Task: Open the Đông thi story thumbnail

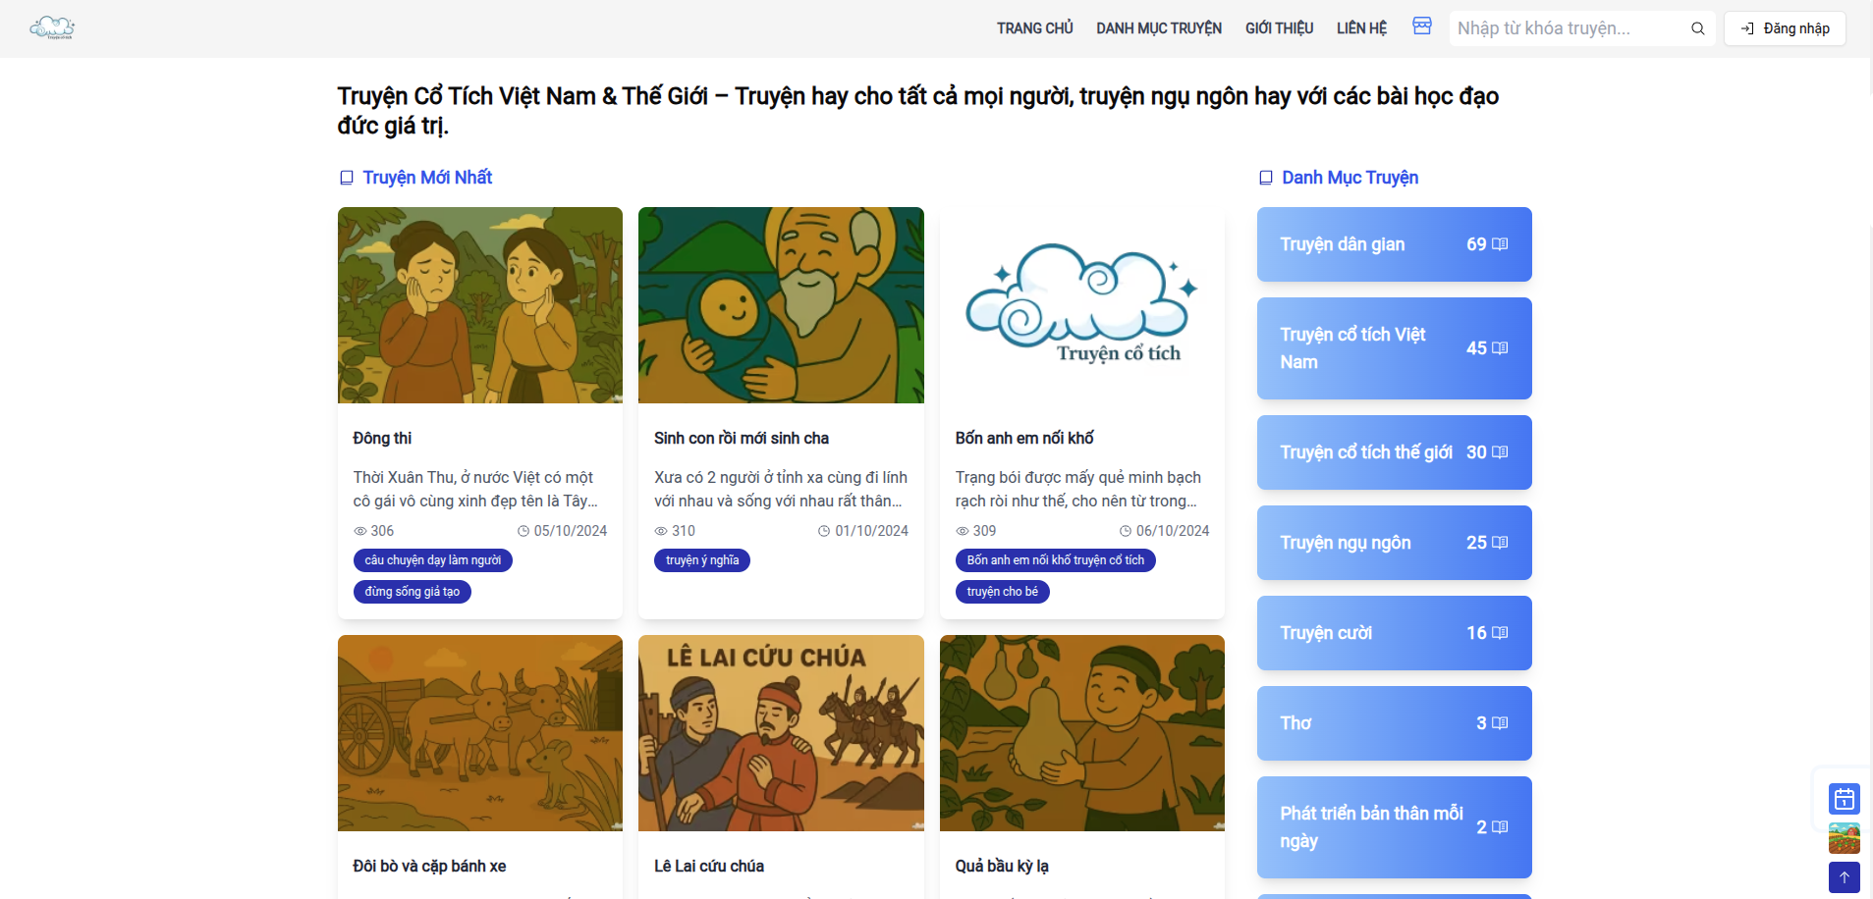Action: [x=480, y=305]
